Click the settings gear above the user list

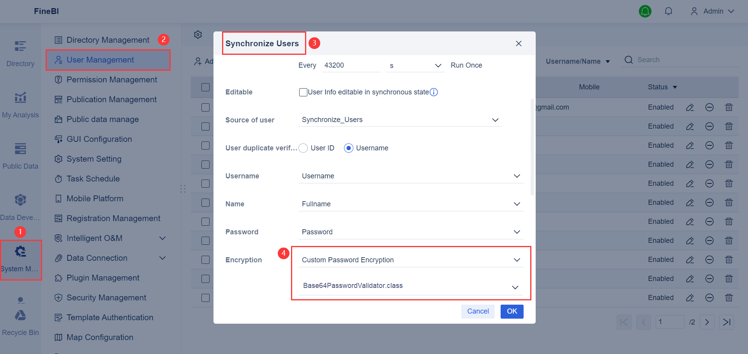(x=198, y=35)
